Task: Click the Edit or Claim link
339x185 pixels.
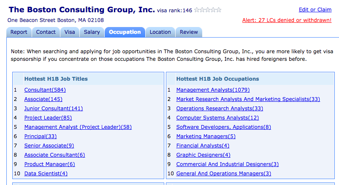Action: pyautogui.click(x=315, y=10)
